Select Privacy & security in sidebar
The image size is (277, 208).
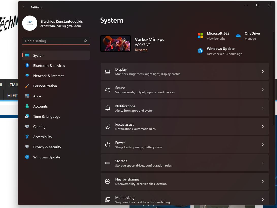click(x=56, y=147)
